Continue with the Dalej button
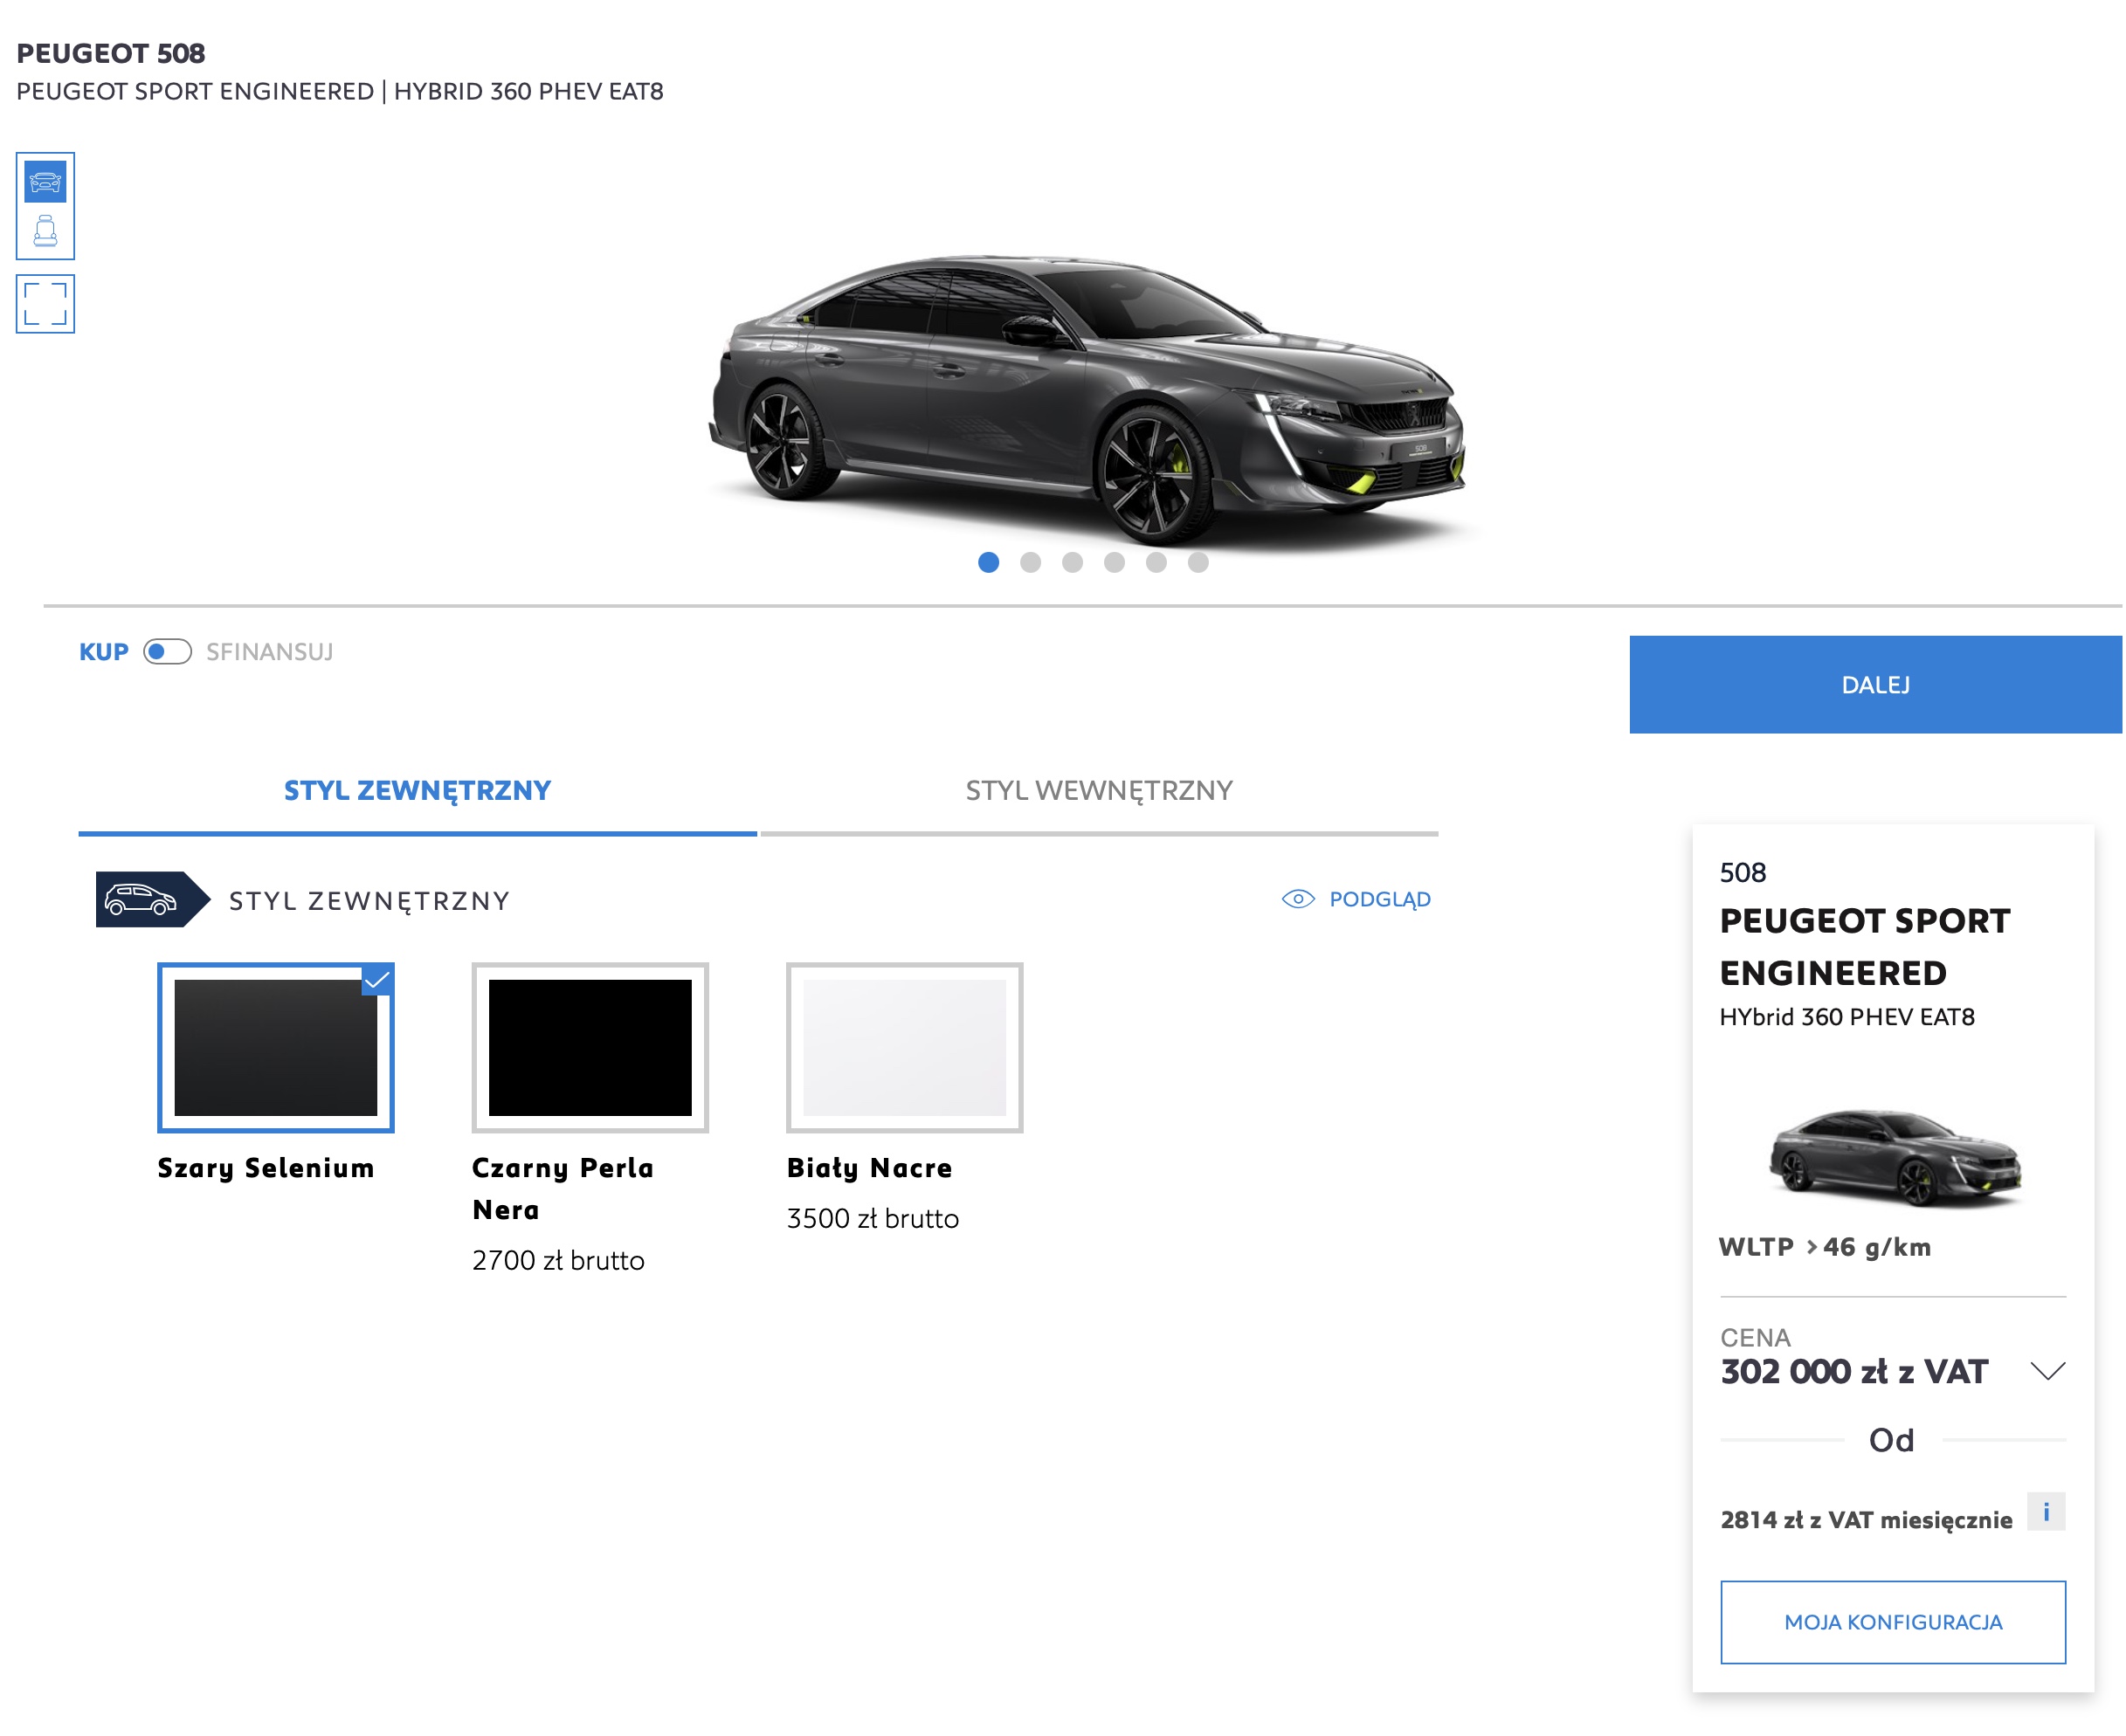Viewport: 2126px width, 1736px height. point(1876,685)
